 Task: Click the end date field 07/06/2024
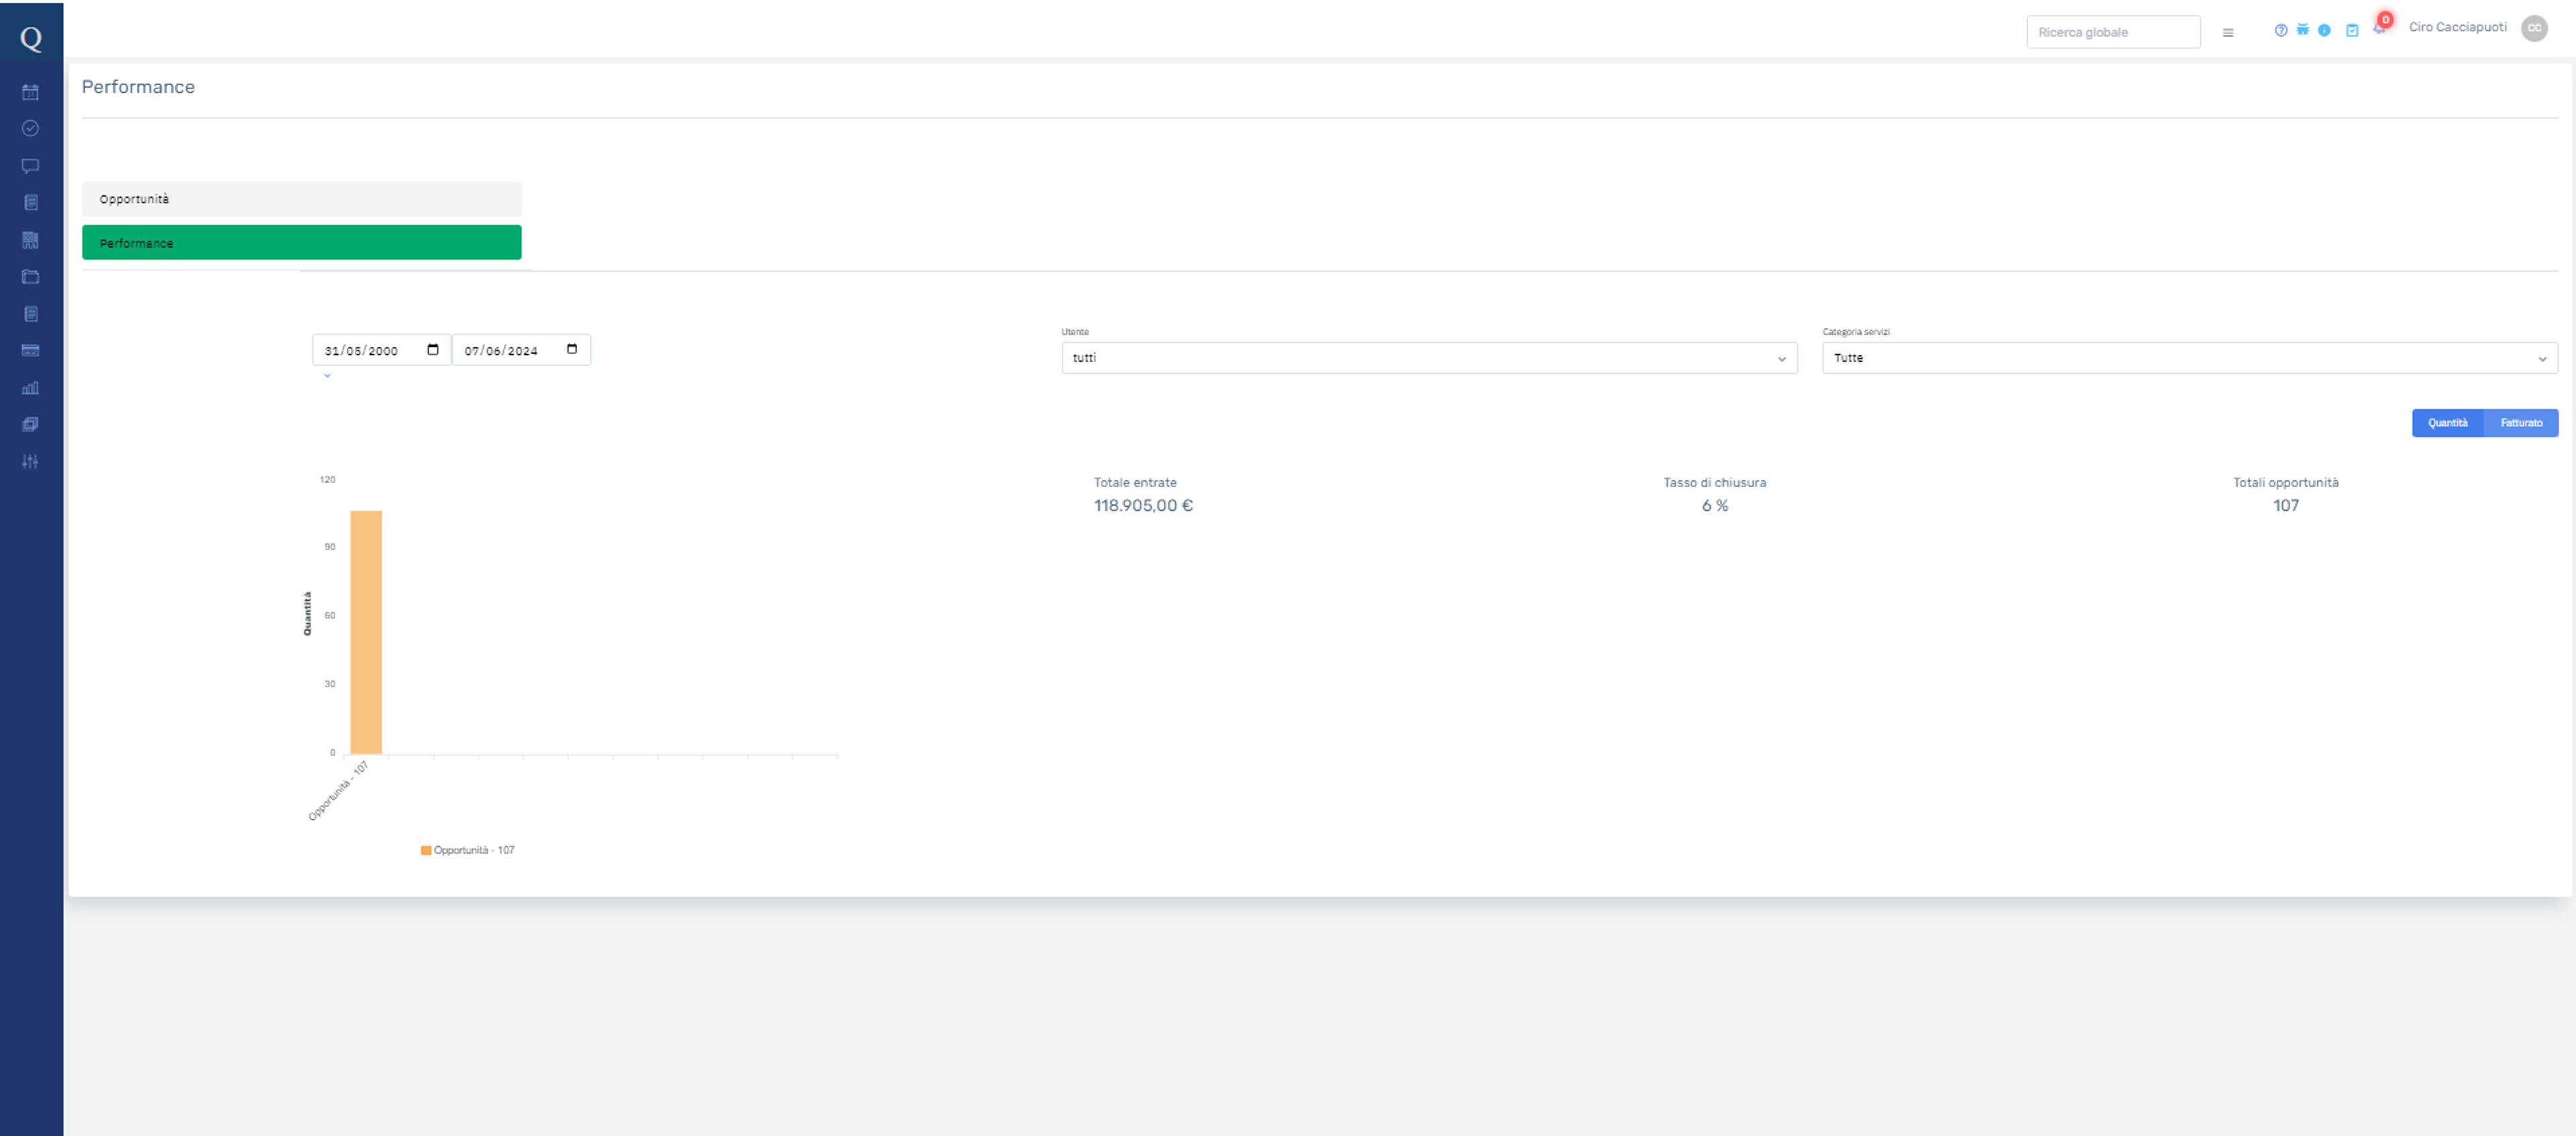521,350
